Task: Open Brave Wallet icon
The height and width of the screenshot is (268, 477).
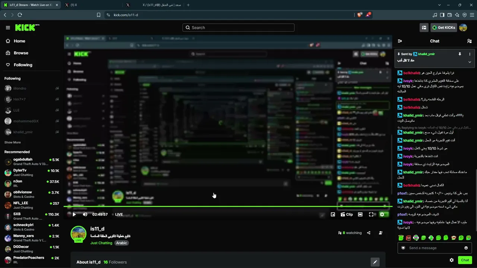Action: 449,15
